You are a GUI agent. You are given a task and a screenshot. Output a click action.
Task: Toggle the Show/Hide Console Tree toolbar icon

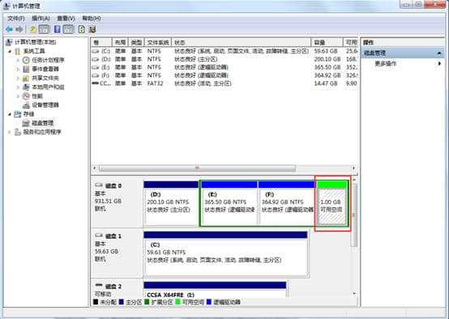point(44,29)
